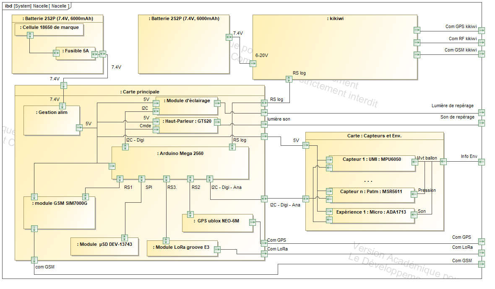Click the I2C input port of Module d'éclairage
Screen dimensions: 495x289
tap(156, 111)
